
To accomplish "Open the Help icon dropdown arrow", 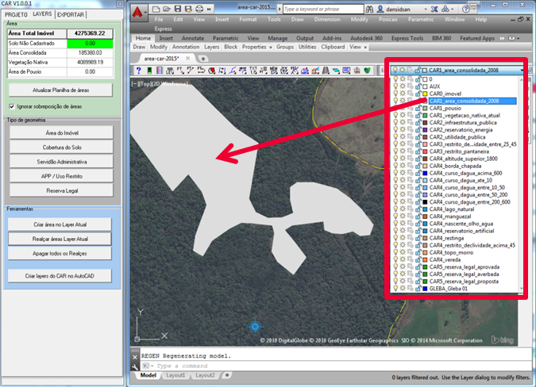I will point(472,10).
